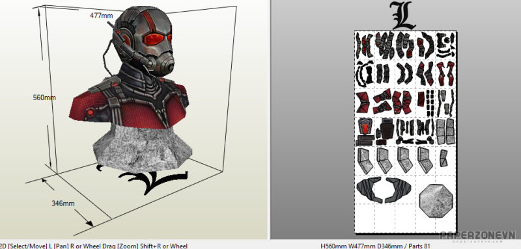Select the stone base of the bust
Screen dimensions: 521x249
[x=142, y=148]
